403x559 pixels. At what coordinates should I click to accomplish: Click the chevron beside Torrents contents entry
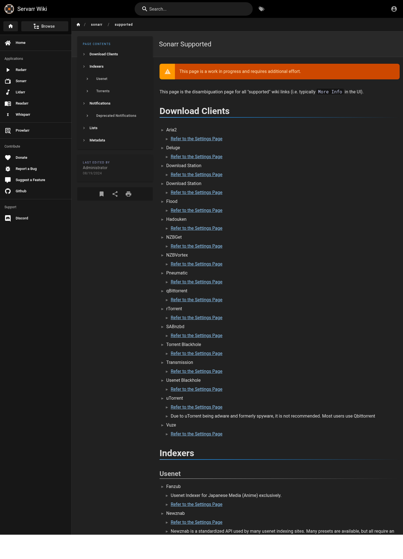coord(87,91)
